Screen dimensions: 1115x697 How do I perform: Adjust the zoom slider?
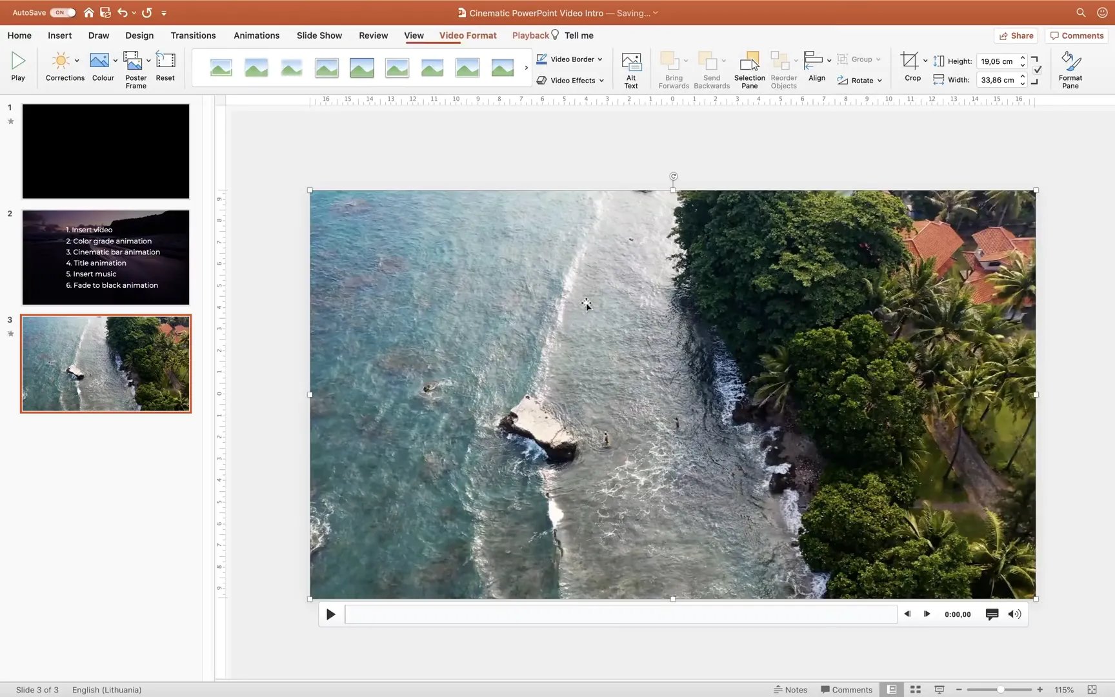tap(999, 689)
